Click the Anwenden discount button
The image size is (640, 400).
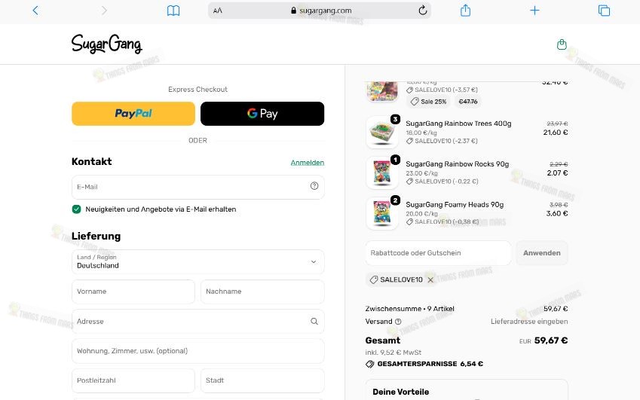point(542,253)
